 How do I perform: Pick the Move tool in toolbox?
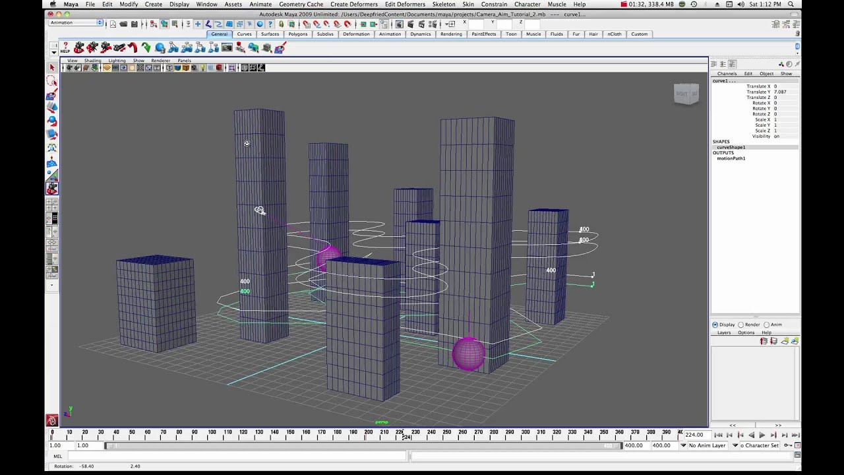52,108
